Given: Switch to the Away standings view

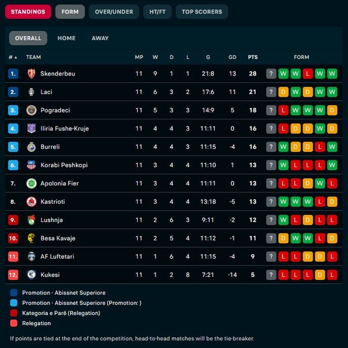Looking at the screenshot, I should pyautogui.click(x=100, y=38).
